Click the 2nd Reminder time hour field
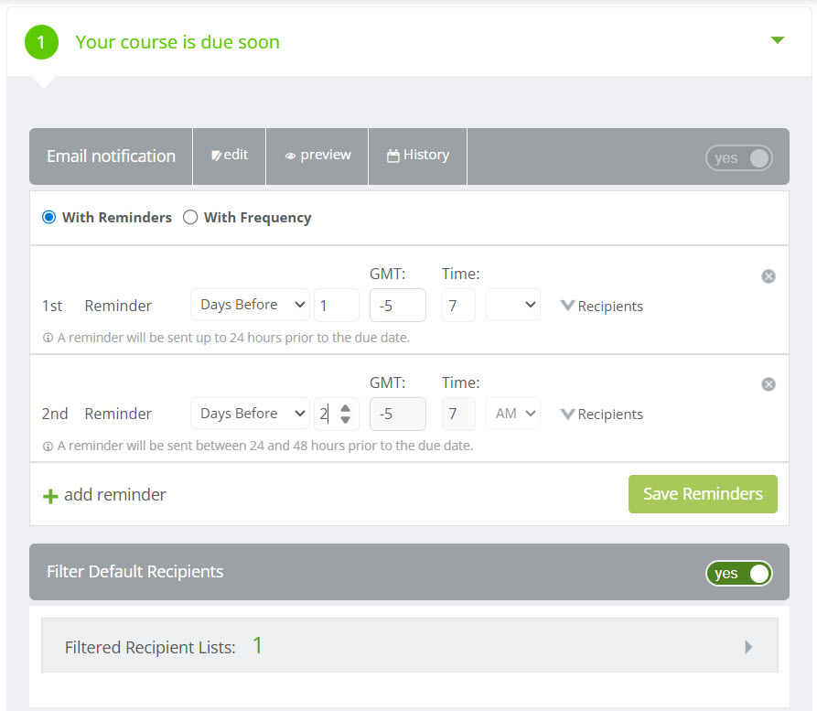817x711 pixels. click(458, 414)
